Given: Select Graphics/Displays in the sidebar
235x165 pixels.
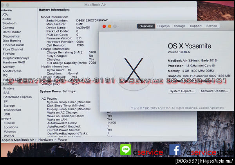Looking at the screenshot, I should pyautogui.click(x=16, y=58).
